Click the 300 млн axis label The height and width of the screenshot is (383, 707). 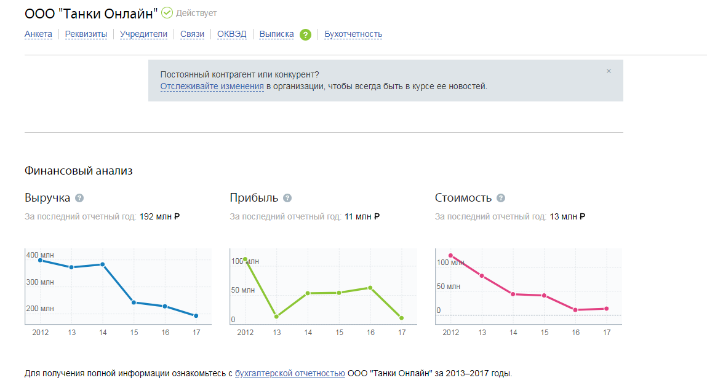pos(40,282)
